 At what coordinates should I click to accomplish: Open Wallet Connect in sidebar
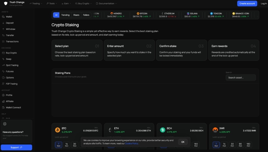click(13, 107)
